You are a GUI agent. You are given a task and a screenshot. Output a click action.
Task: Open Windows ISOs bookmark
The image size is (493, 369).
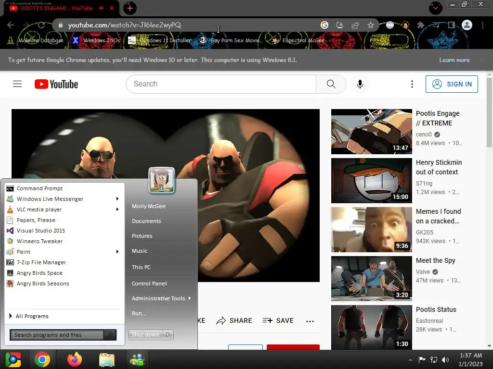[x=96, y=40]
